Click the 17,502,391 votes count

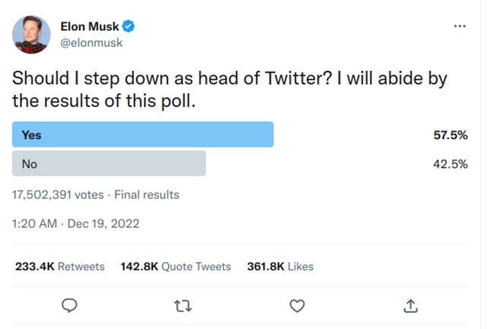(58, 195)
